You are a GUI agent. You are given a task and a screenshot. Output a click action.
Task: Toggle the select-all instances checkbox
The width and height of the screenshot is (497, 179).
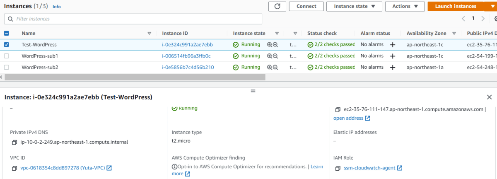(6, 33)
